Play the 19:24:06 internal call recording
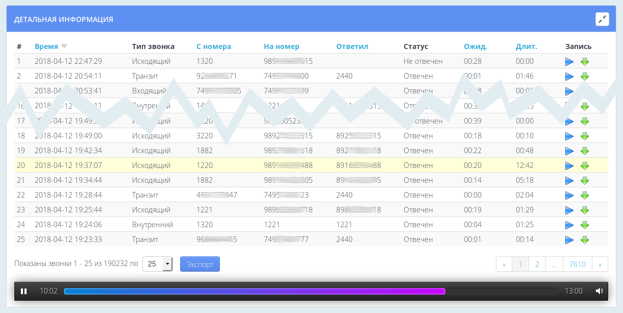The image size is (623, 313). point(569,225)
